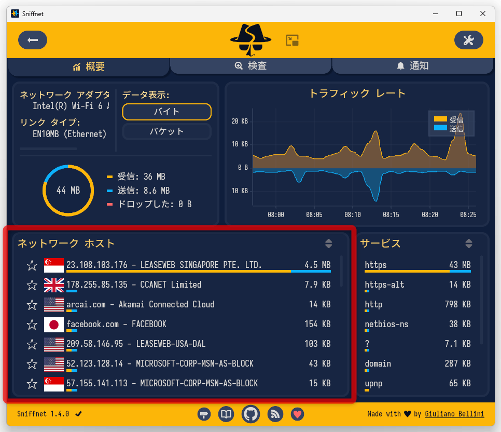Select the unknown '?' service entry
The image size is (501, 432).
click(417, 345)
